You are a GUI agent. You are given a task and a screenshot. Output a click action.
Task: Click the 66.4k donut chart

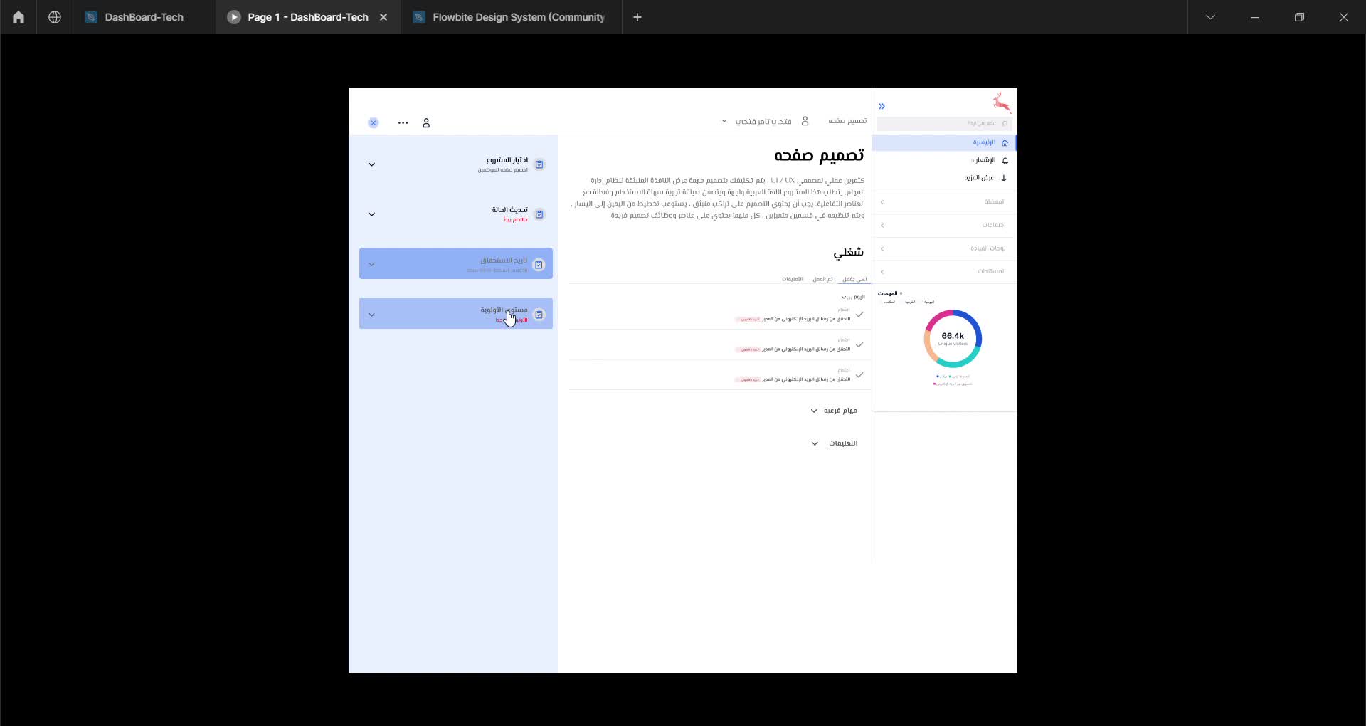pyautogui.click(x=953, y=338)
